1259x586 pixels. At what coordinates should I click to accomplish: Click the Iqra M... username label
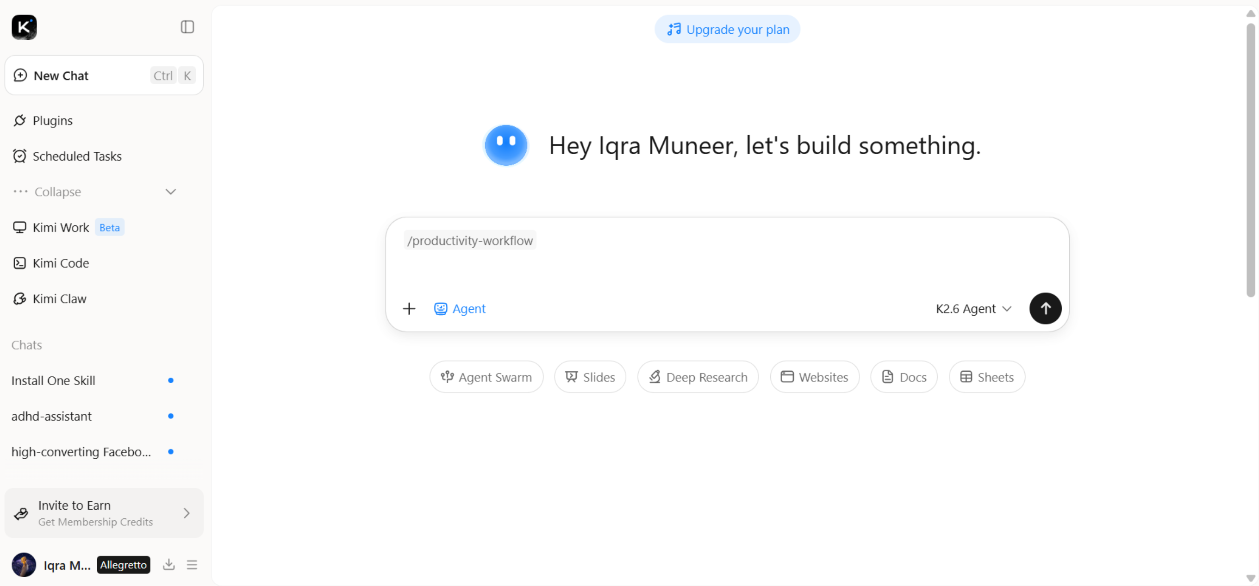(67, 565)
